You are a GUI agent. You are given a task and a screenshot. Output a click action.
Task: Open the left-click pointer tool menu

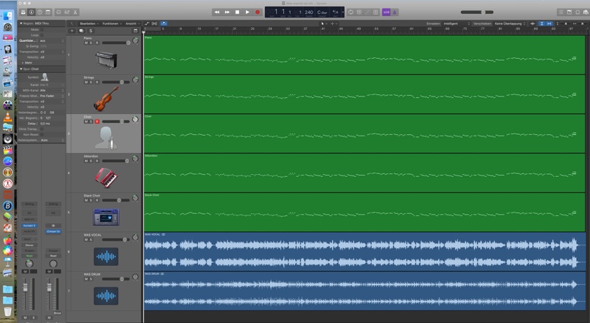[323, 23]
